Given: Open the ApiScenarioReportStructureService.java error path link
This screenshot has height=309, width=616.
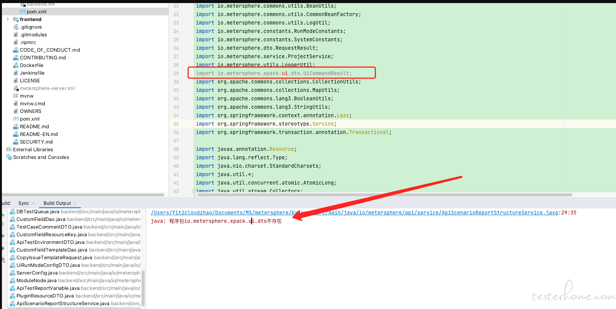Looking at the screenshot, I should pyautogui.click(x=355, y=213).
